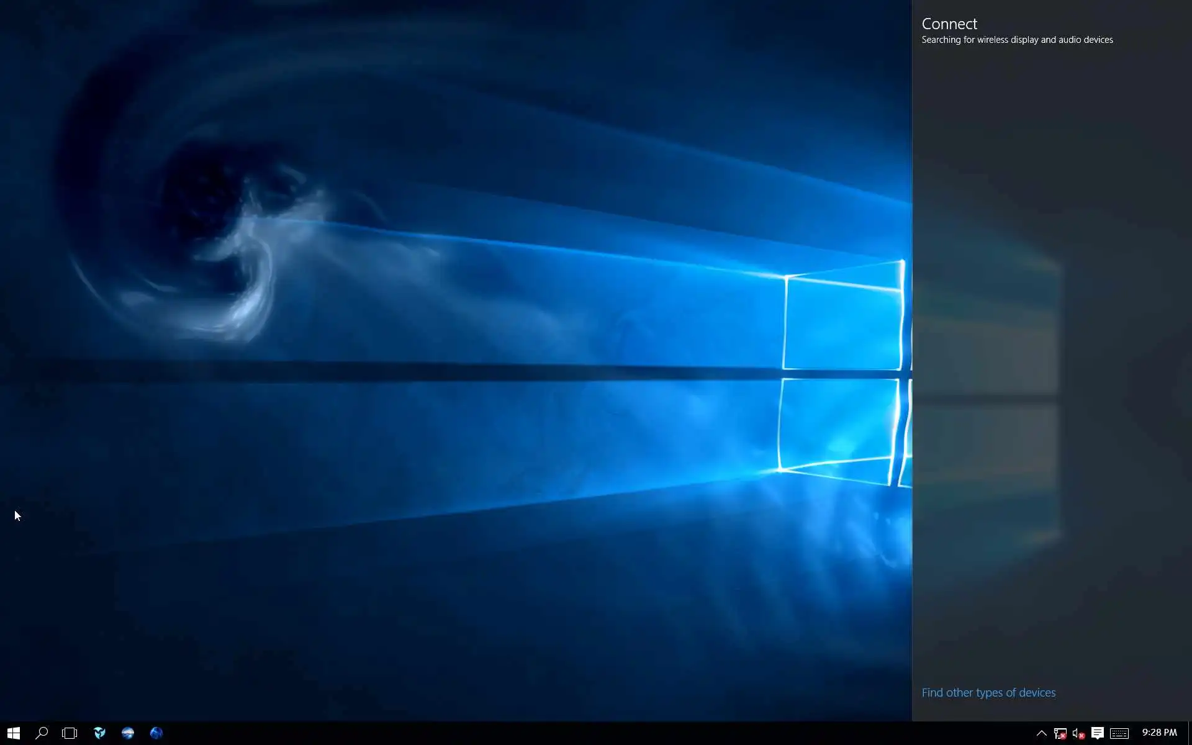Launch the dark blue sphere taskbar app
Screen dimensions: 1192x745
point(156,733)
